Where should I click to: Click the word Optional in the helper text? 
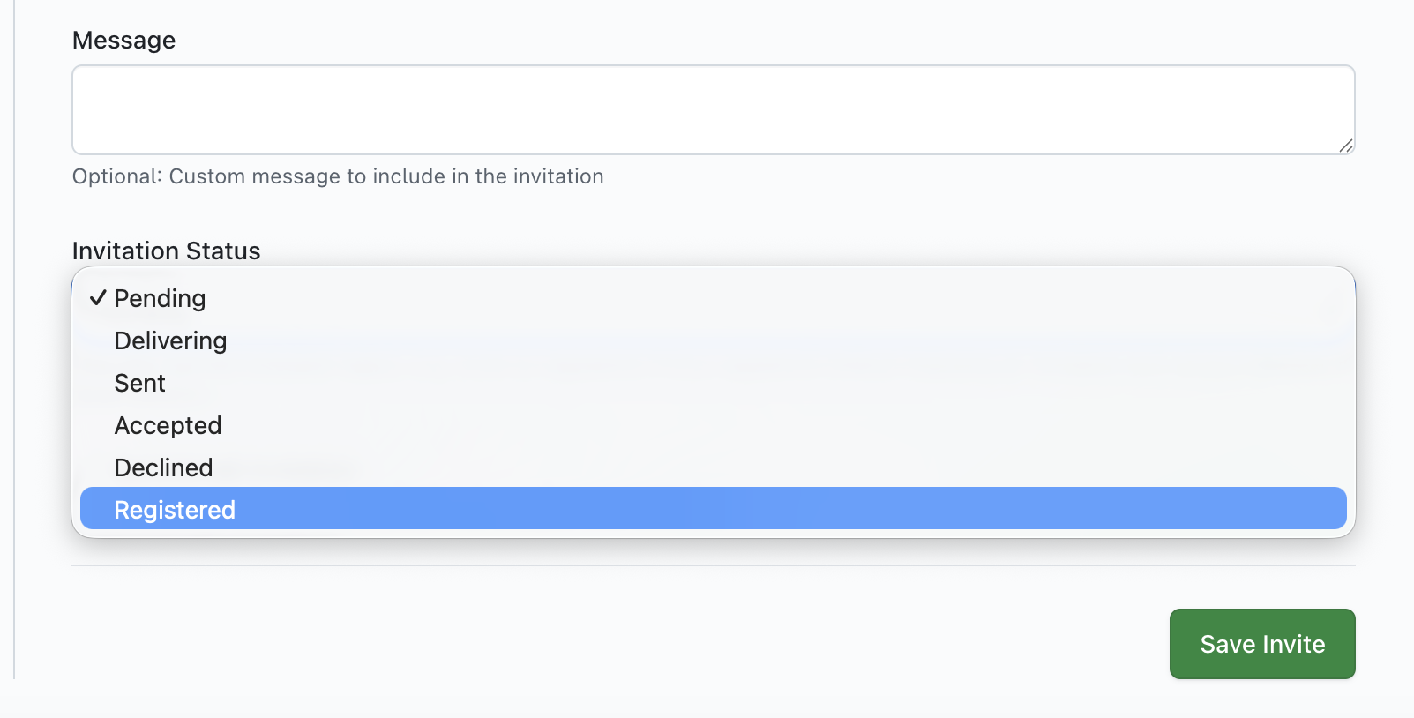[116, 176]
